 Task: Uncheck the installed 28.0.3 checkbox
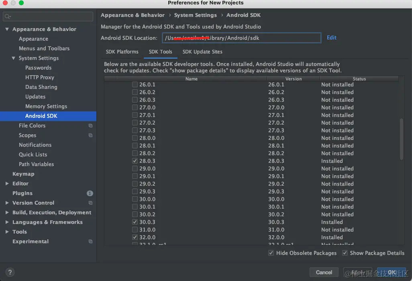pos(135,161)
